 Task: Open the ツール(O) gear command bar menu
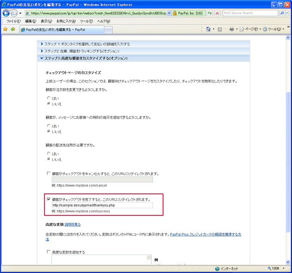(x=273, y=29)
